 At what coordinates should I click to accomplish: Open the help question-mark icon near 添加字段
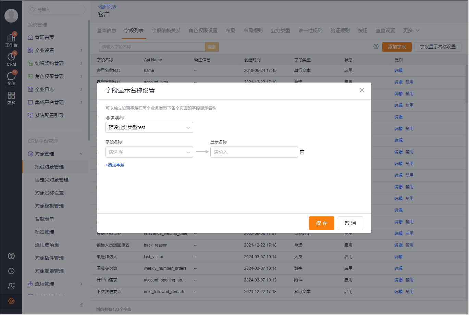click(x=376, y=47)
